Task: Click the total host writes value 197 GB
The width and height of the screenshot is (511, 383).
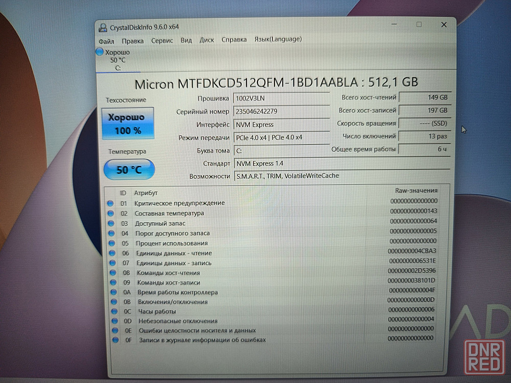Action: tap(425, 110)
